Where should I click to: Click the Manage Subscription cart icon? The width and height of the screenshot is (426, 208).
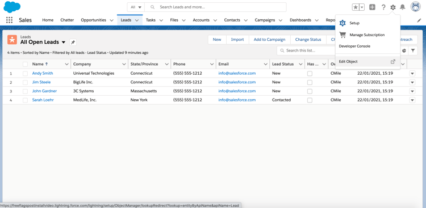tap(343, 35)
